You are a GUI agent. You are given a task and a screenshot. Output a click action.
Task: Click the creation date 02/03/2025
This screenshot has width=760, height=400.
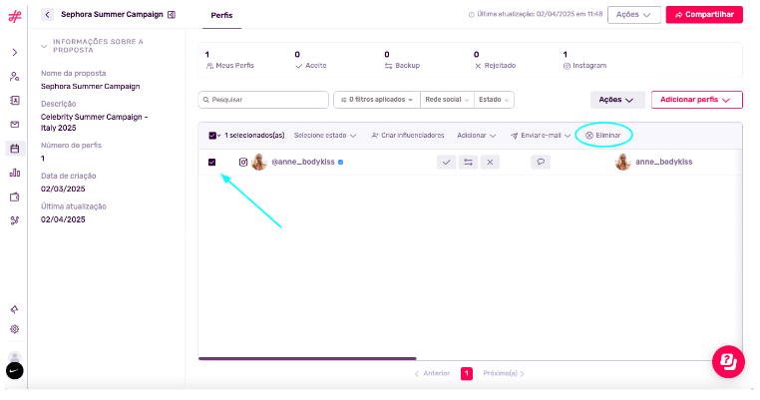pos(63,190)
